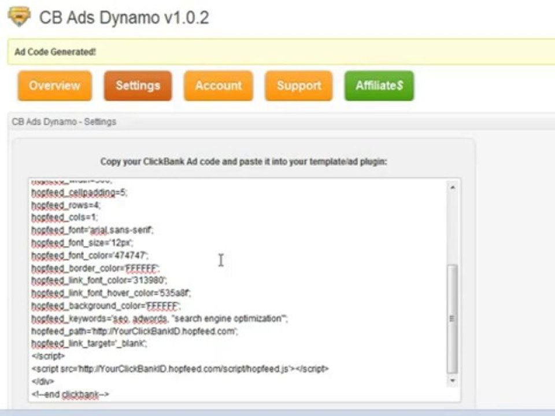Click the hopfeed_link_font_color '313980' line
This screenshot has width=555, height=416.
pyautogui.click(x=99, y=281)
